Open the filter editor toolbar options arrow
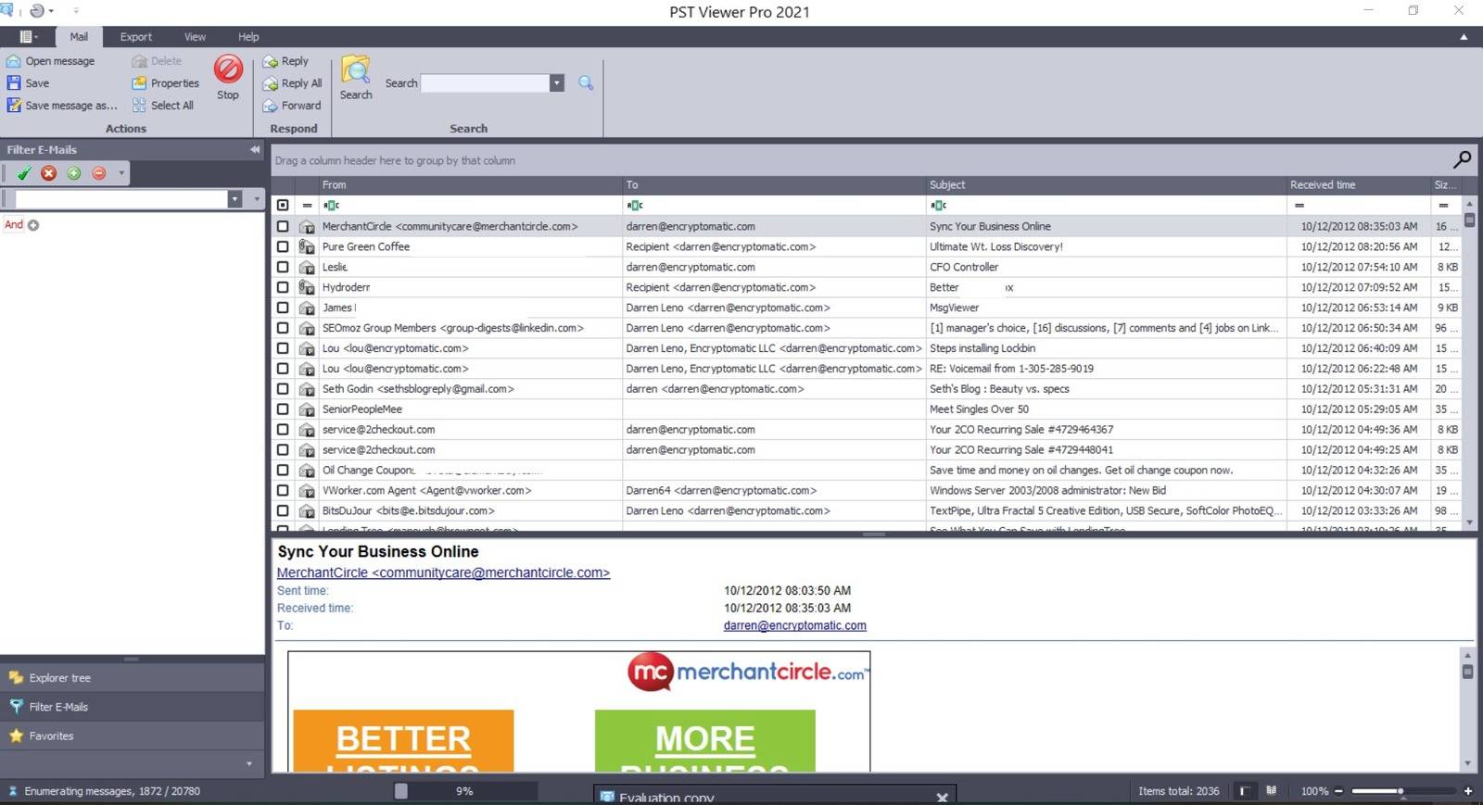 [257, 199]
